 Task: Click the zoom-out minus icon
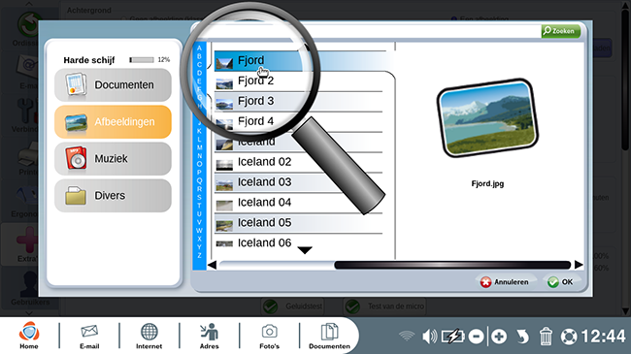[476, 337]
